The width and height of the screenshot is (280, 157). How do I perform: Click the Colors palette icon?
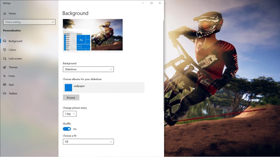(x=5, y=50)
